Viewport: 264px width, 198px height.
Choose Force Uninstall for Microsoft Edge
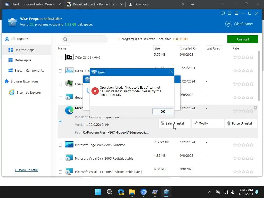click(241, 123)
